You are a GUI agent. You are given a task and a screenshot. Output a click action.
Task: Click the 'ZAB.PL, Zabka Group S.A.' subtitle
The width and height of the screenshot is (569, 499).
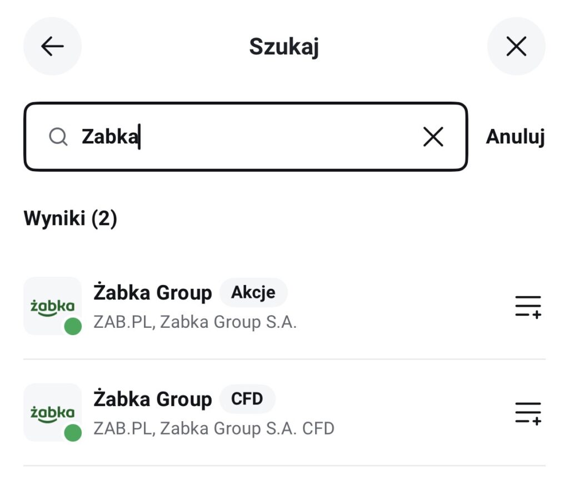click(195, 322)
